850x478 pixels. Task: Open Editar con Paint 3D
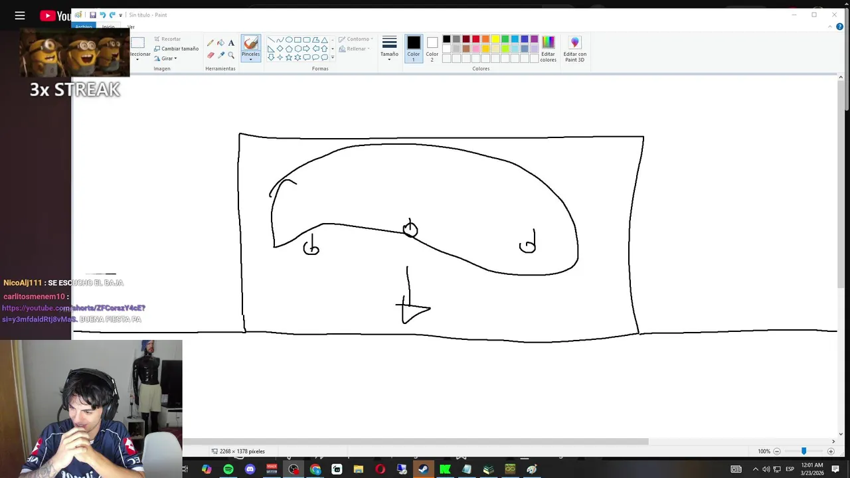575,50
